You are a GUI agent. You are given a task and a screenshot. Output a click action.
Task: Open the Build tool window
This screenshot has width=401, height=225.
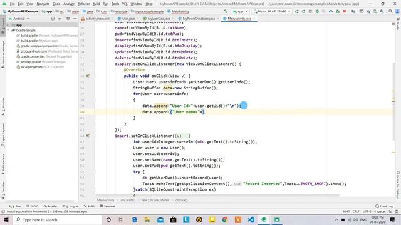pyautogui.click(x=89, y=206)
